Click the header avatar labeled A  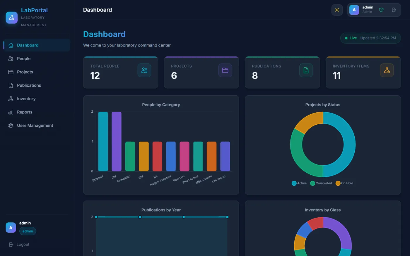[354, 10]
